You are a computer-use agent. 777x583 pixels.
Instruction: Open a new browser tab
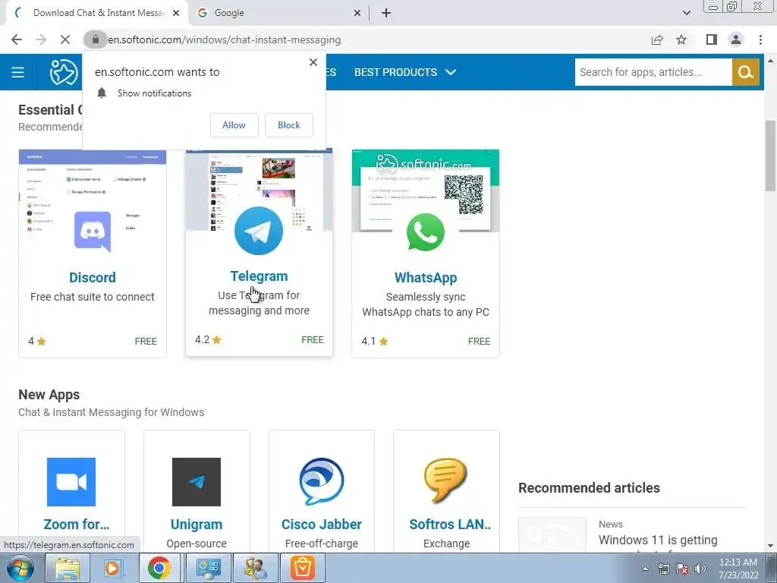pyautogui.click(x=386, y=13)
